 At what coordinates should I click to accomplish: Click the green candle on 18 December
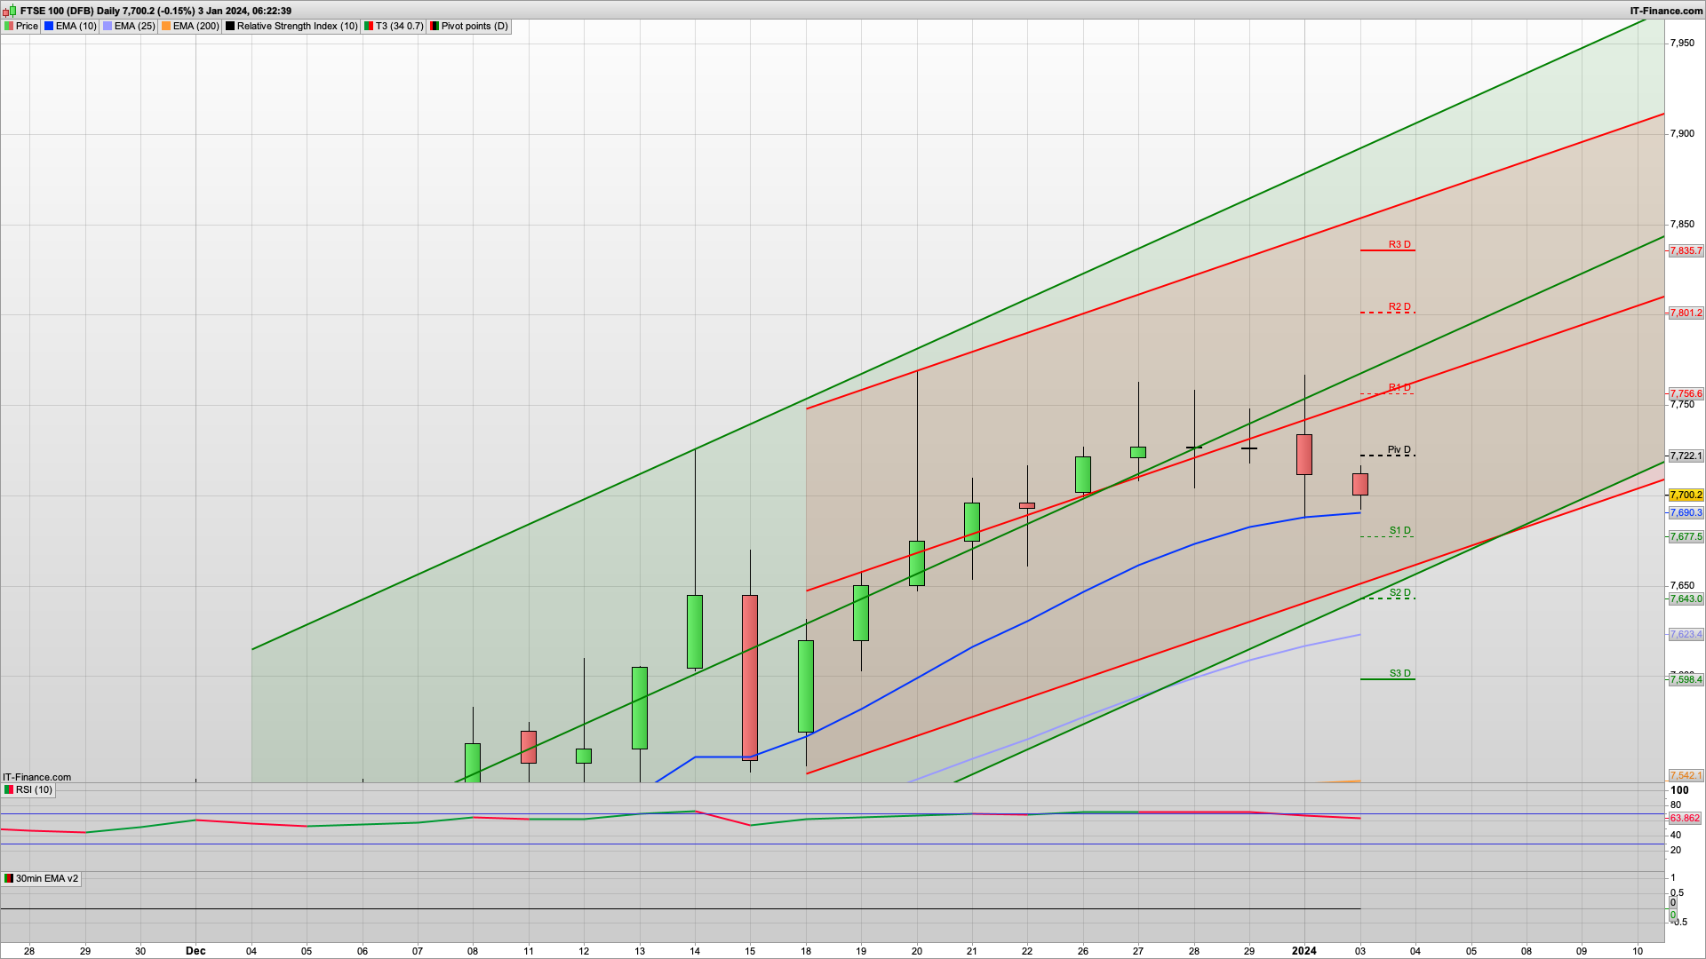806,686
